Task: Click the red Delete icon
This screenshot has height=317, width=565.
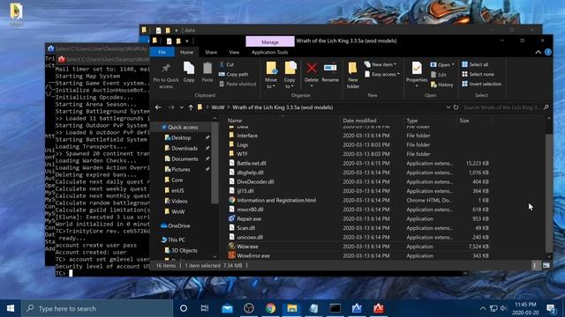Action: (312, 68)
